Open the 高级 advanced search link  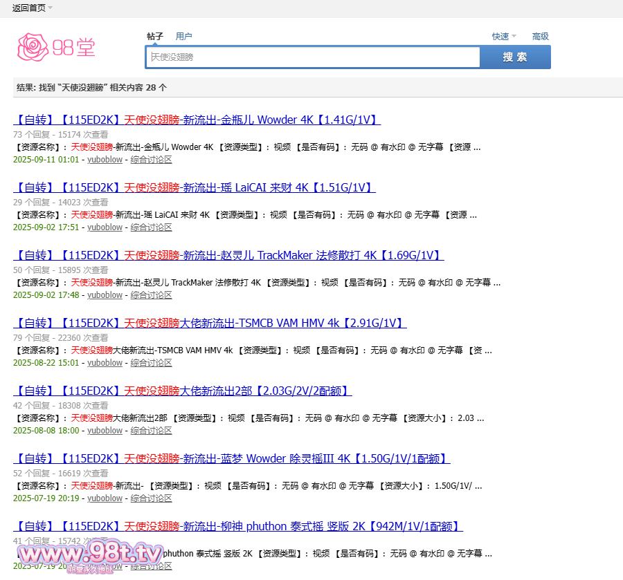pos(540,37)
